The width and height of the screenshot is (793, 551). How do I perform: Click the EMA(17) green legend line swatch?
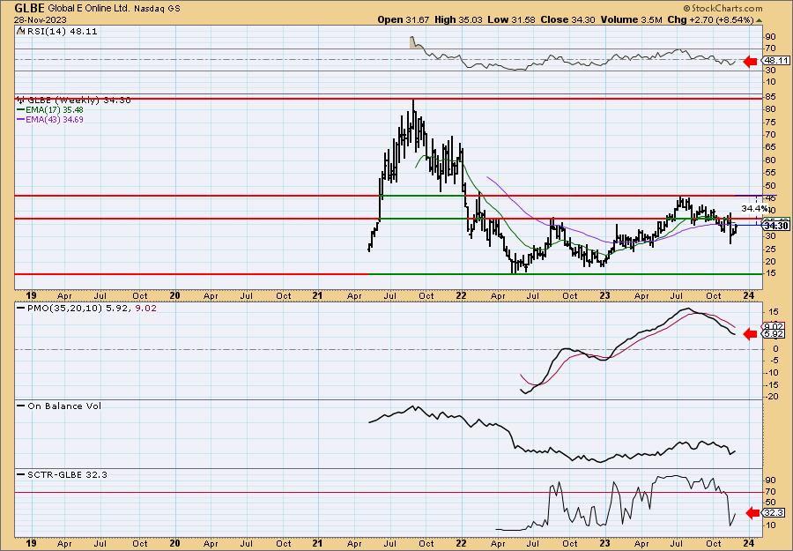tap(20, 110)
